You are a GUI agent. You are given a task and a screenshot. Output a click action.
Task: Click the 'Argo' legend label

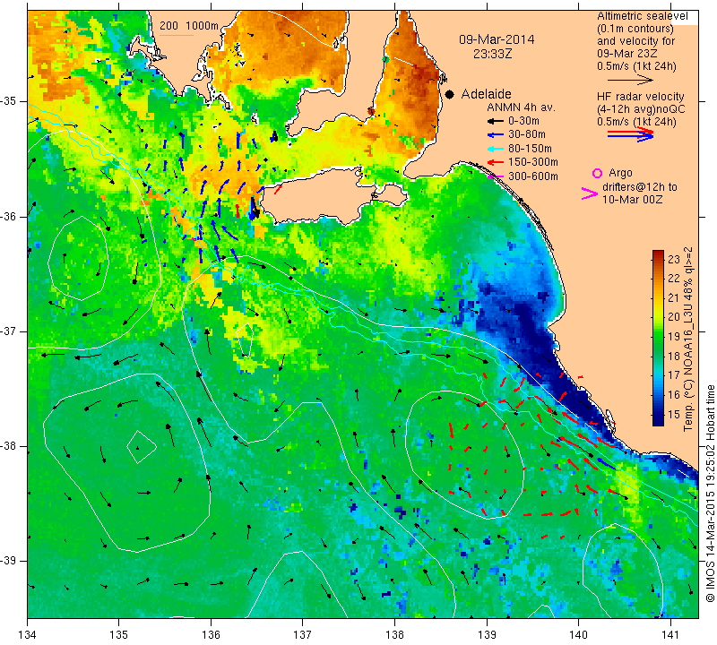(x=620, y=173)
